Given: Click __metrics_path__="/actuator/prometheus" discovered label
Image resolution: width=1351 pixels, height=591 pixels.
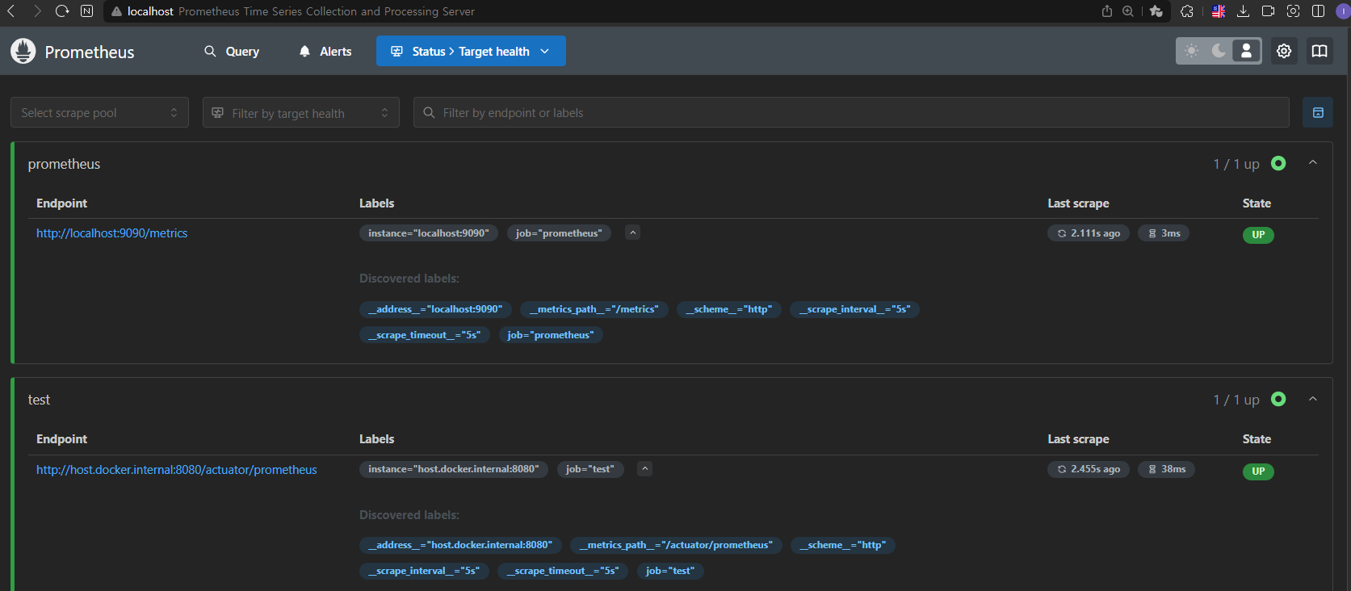Looking at the screenshot, I should coord(676,545).
